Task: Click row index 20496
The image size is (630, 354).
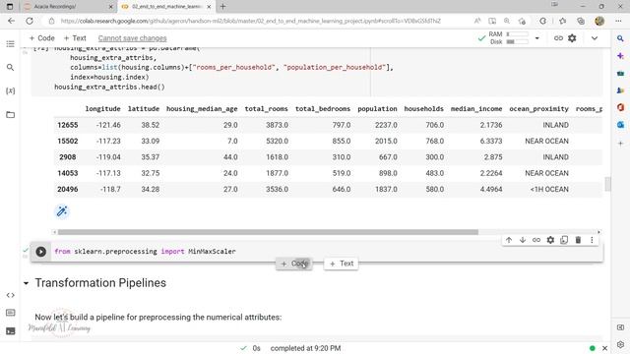Action: pyautogui.click(x=68, y=190)
